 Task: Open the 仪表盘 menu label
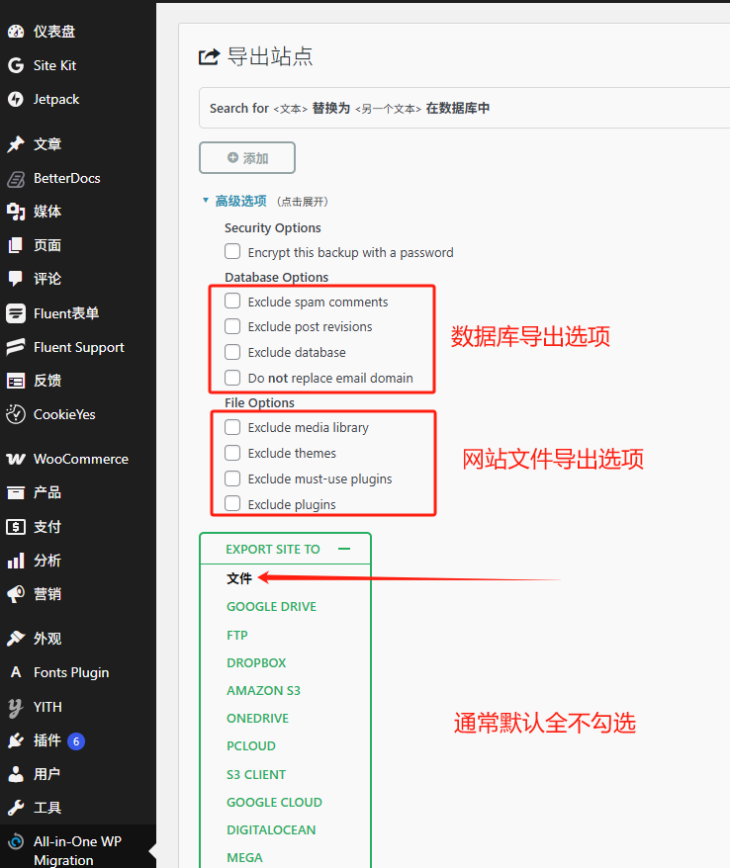tap(54, 32)
